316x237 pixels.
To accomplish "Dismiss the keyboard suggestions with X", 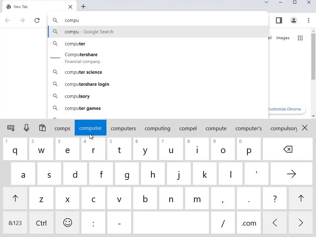I will pos(305,127).
